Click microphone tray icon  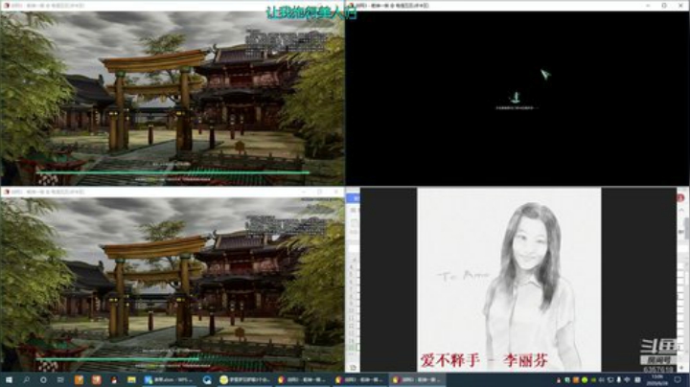[619, 380]
